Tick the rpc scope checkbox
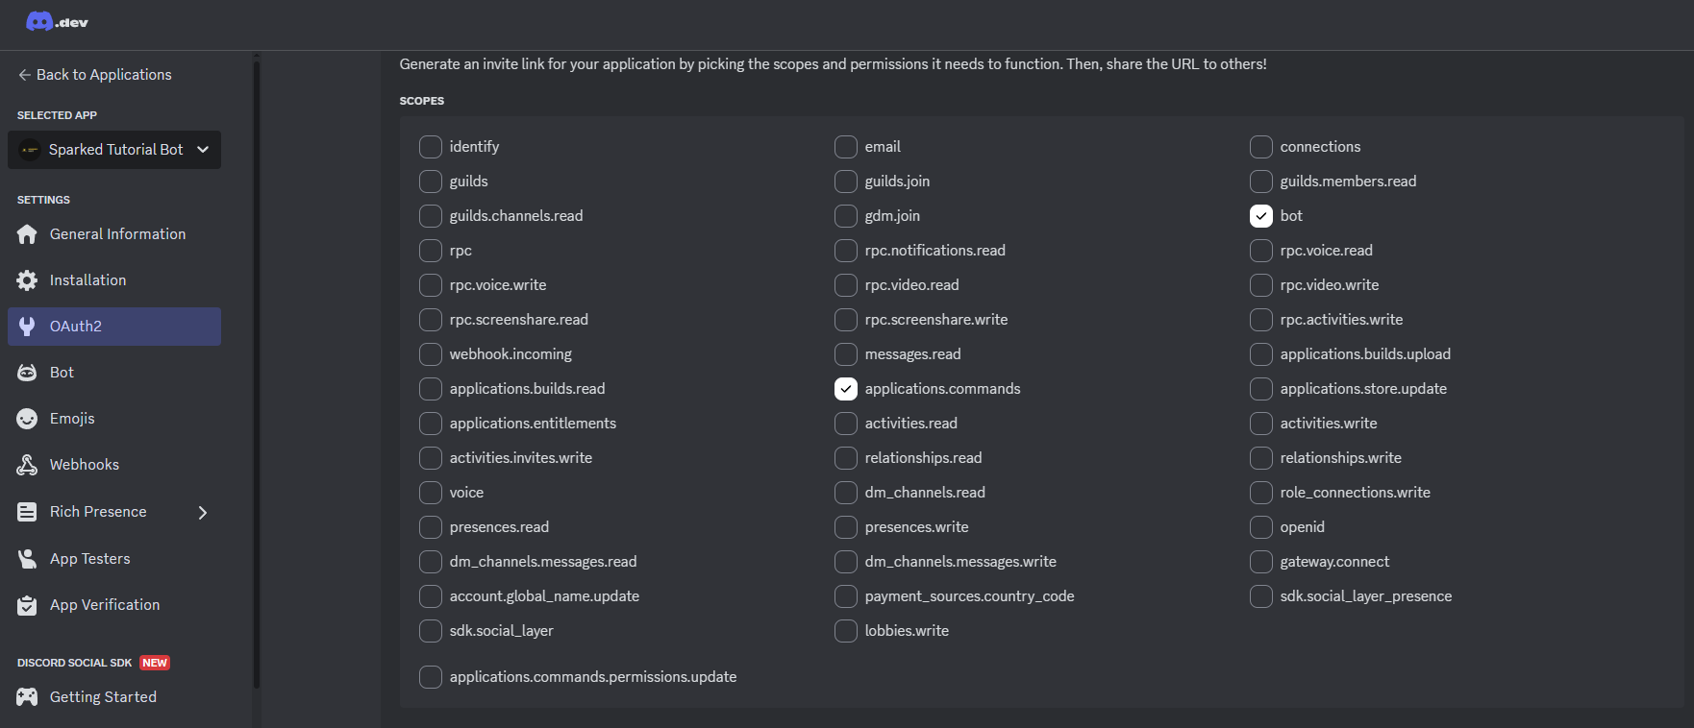The image size is (1694, 728). (431, 251)
